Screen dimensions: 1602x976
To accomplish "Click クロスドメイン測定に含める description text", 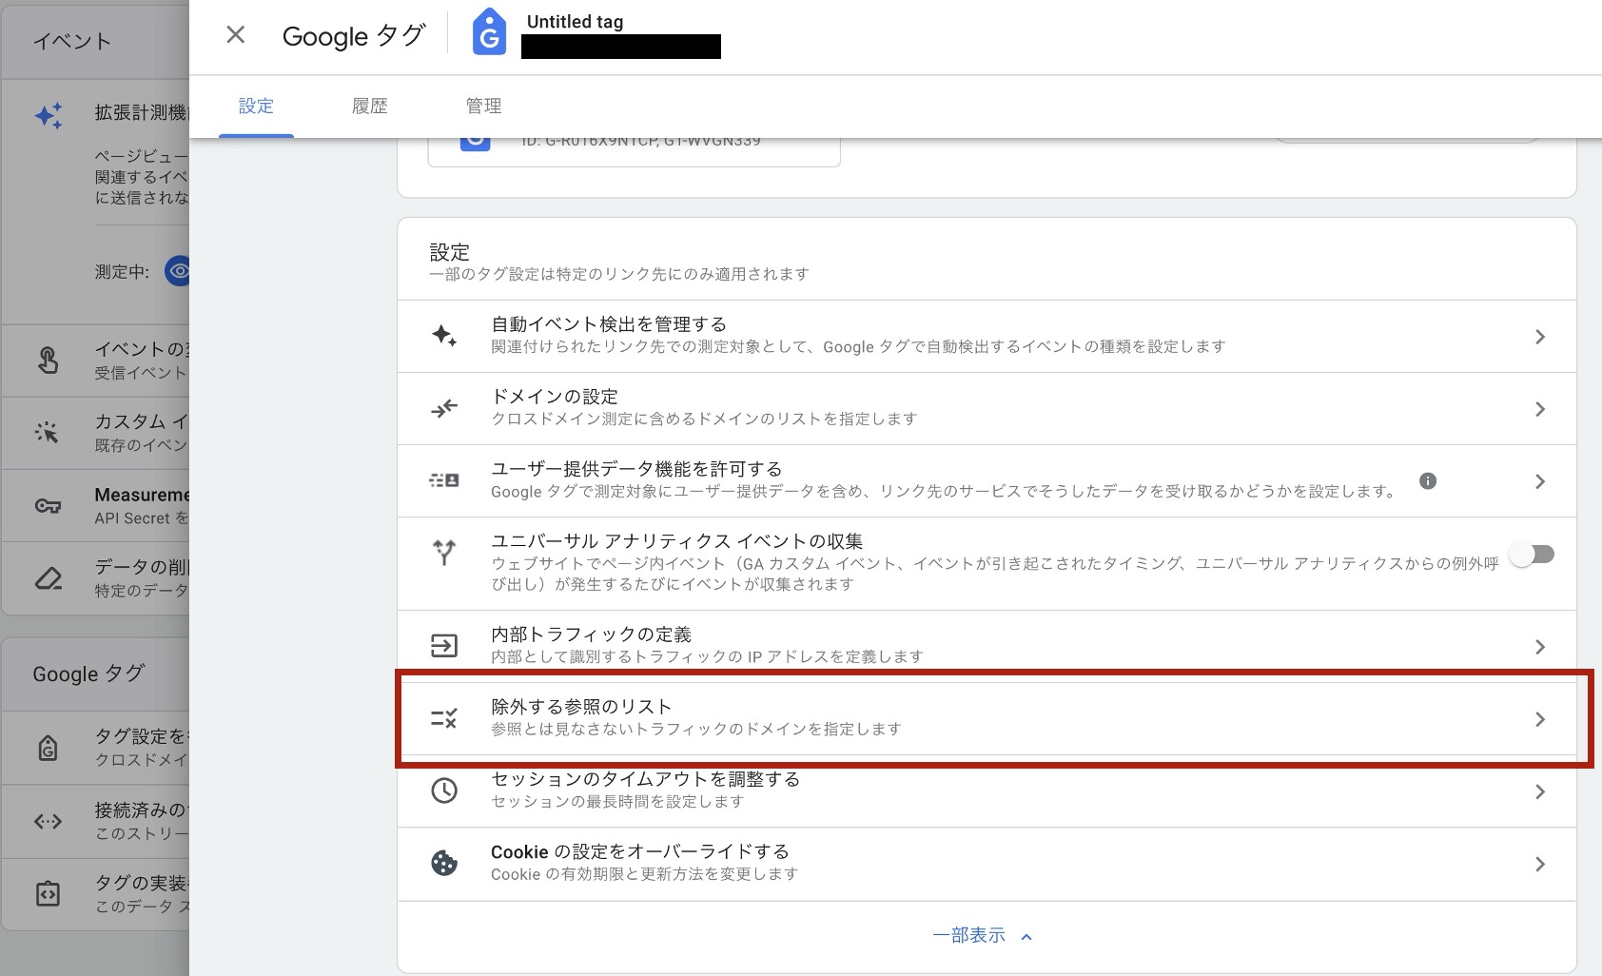I will (x=703, y=419).
